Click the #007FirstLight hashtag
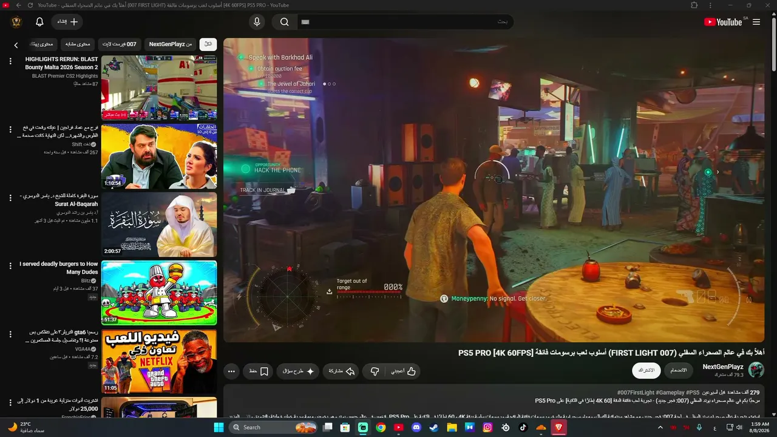777x437 pixels. [x=636, y=393]
